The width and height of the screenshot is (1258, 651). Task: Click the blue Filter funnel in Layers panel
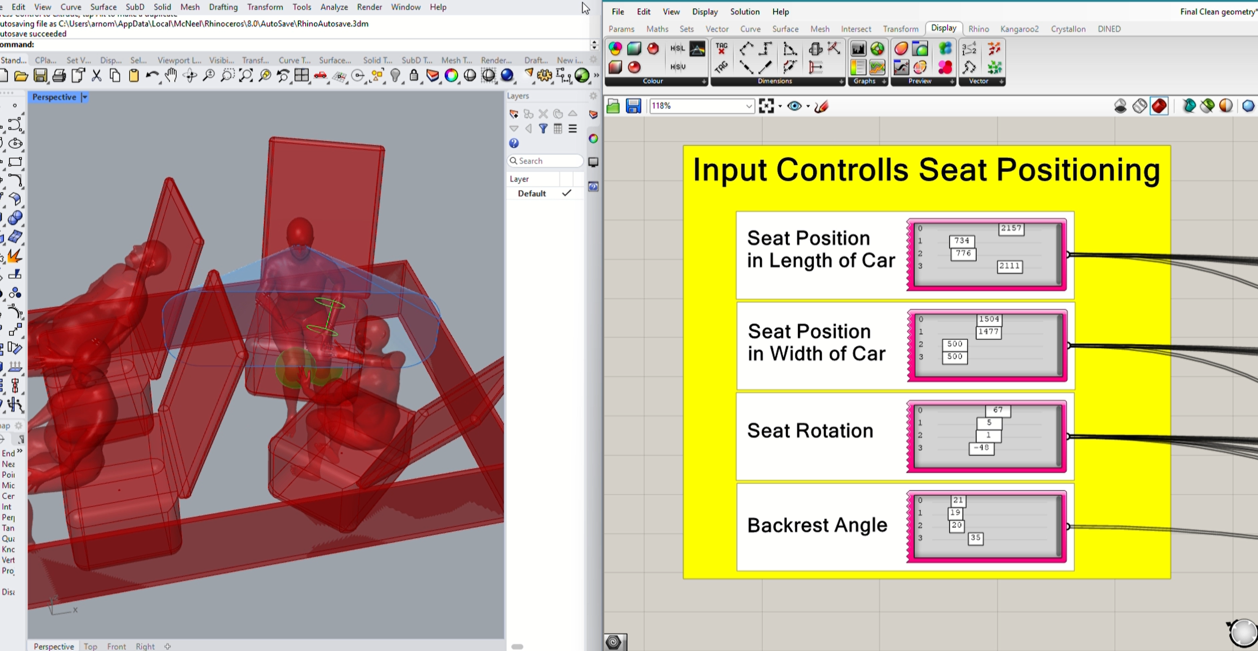point(543,129)
